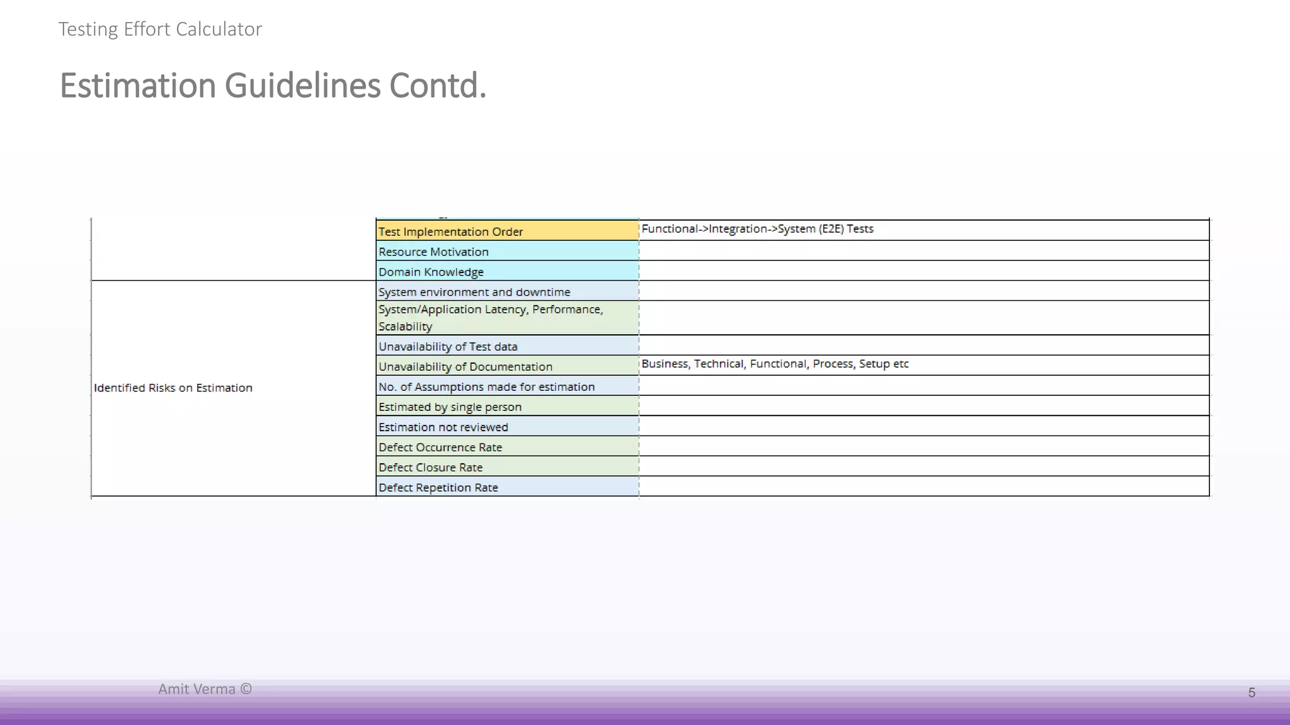The image size is (1290, 725).
Task: Click Testing Effort Calculator header text
Action: click(x=160, y=29)
